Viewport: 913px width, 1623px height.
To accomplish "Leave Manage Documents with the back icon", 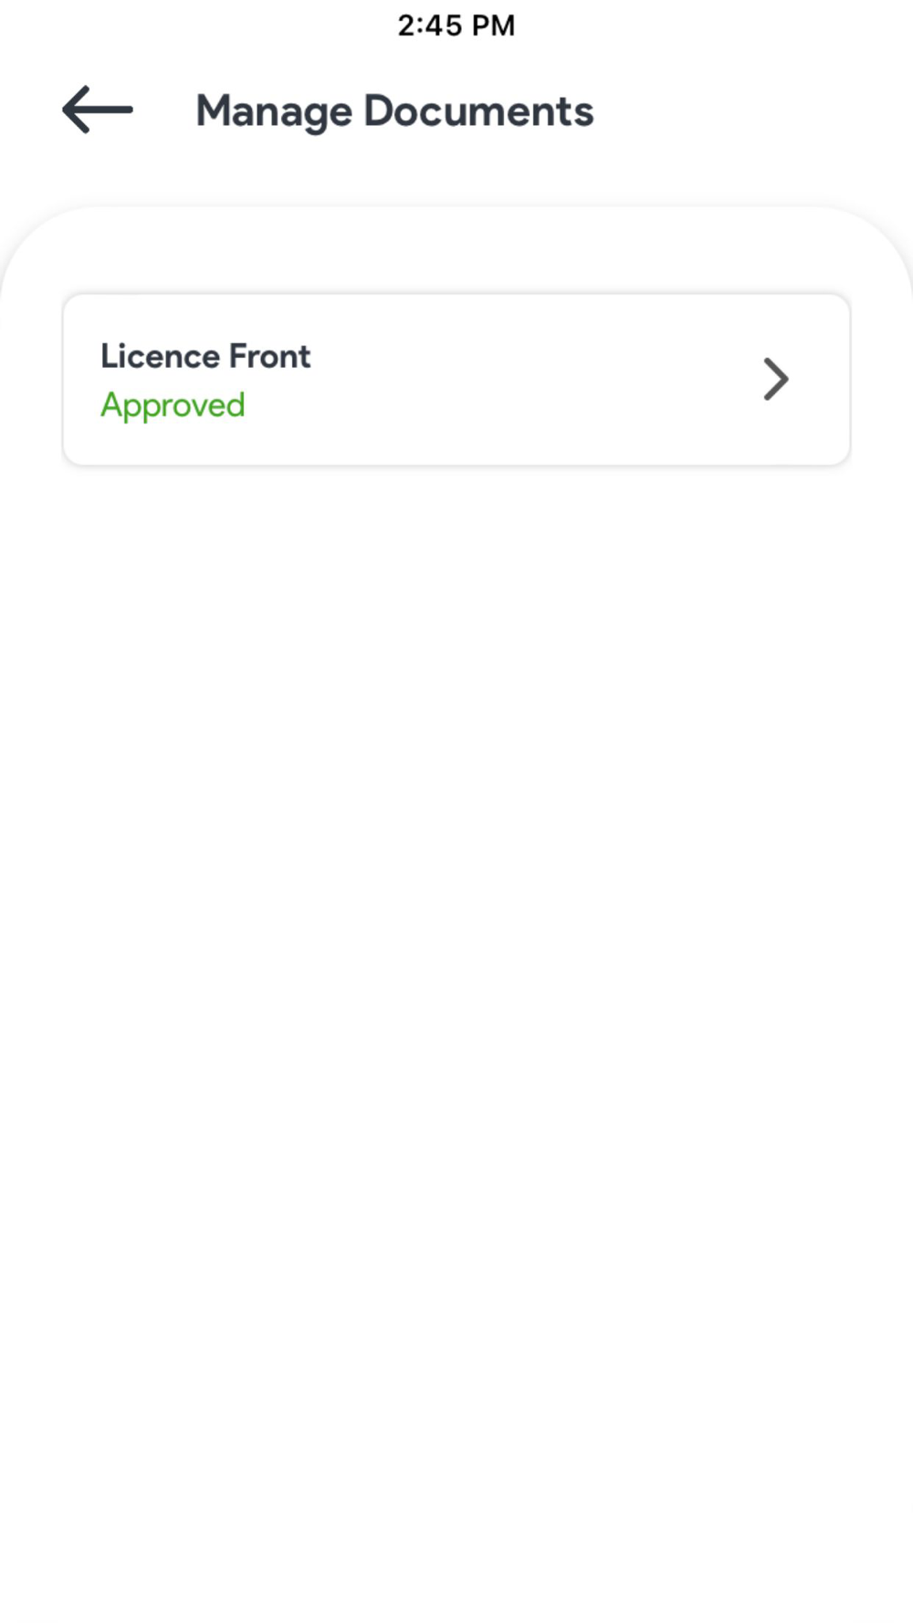I will point(98,110).
